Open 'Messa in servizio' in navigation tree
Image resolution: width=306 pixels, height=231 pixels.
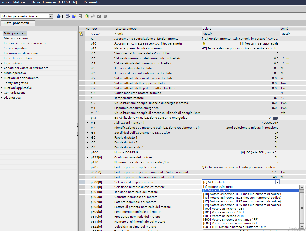click(x=16, y=38)
